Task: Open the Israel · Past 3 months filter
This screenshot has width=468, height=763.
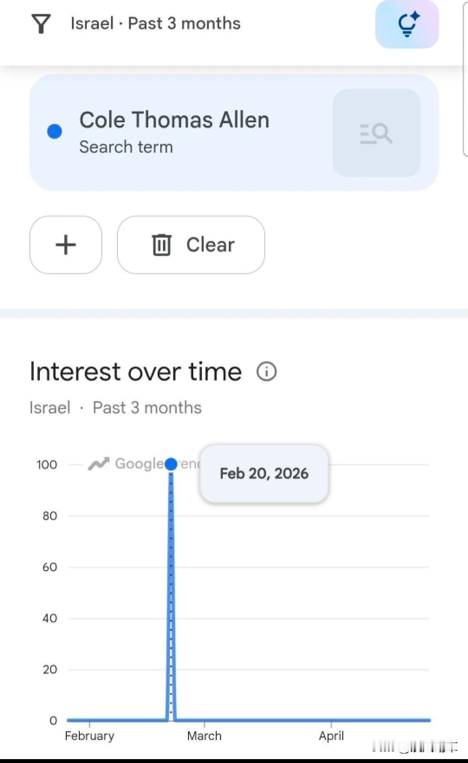Action: (155, 23)
